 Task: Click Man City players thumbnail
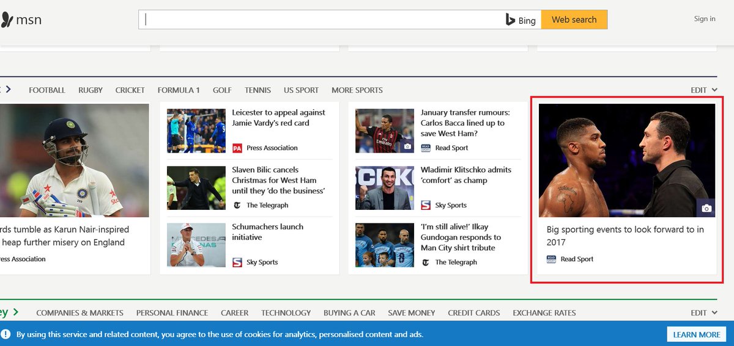(x=385, y=245)
